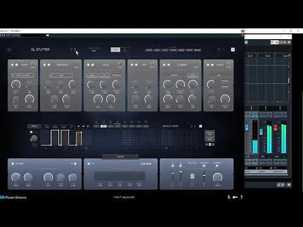Screen dimensions: 303x227
Task: Click the left output fader in the bottom-right panel
Action: pyautogui.click(x=173, y=173)
